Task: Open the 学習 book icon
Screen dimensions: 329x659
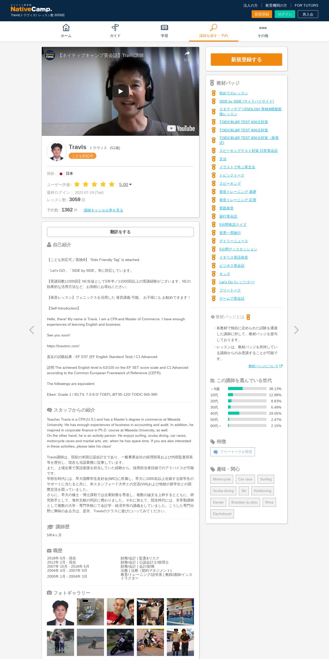Action: (x=164, y=27)
